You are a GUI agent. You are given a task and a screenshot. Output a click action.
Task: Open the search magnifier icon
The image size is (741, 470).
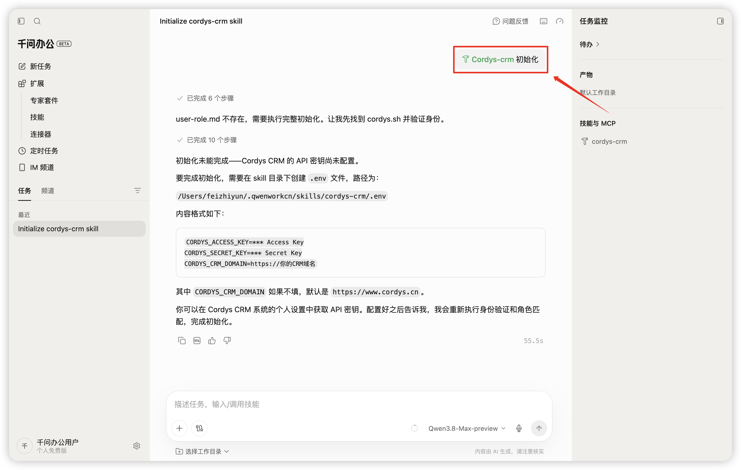(x=37, y=21)
